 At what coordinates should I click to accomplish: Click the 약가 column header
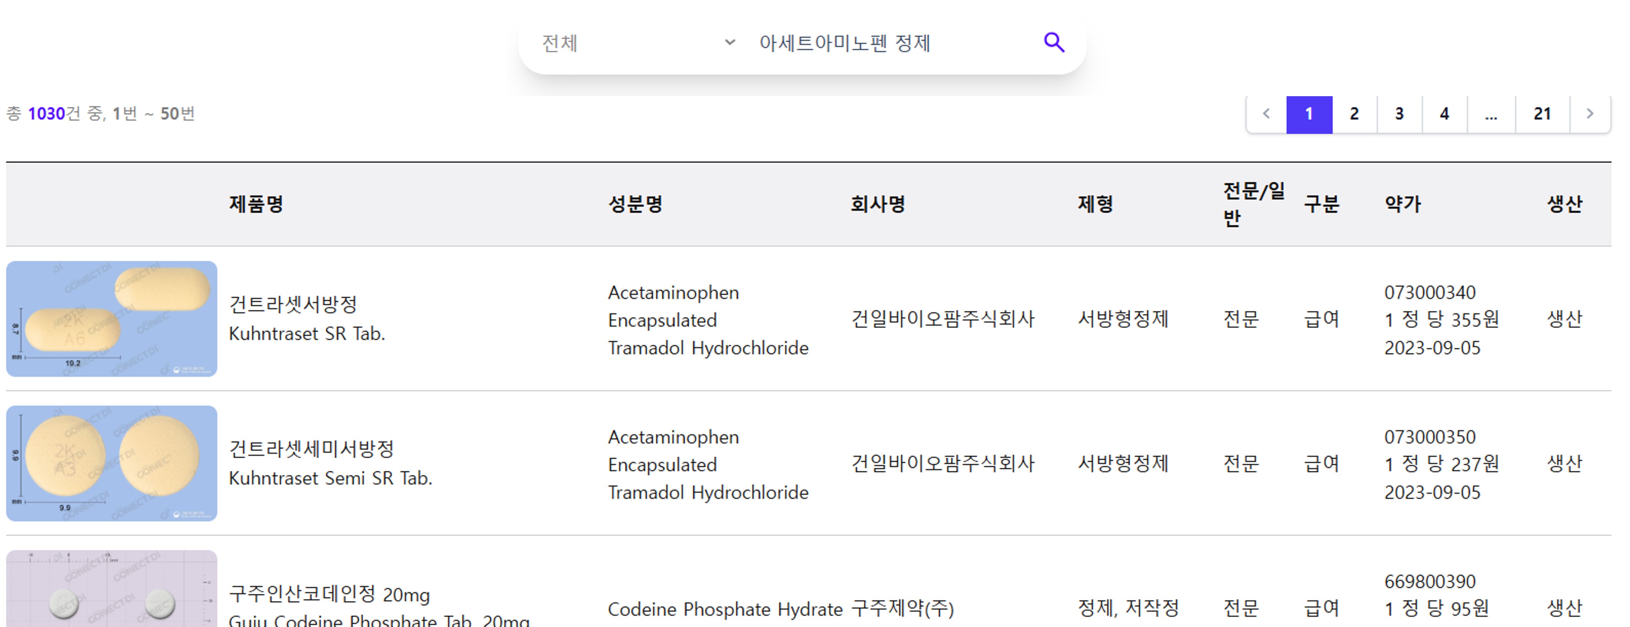pos(1402,204)
